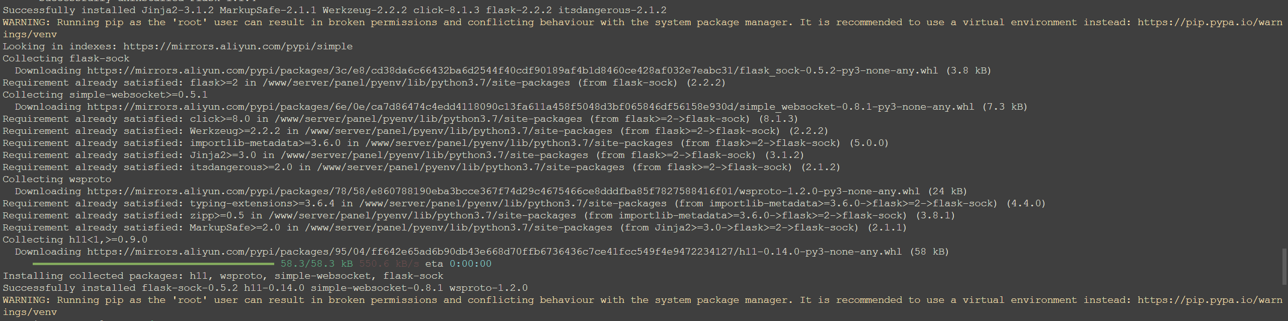This screenshot has width=1288, height=321.
Task: Click the "Collecting simple-websocket>=0.5.1" line
Action: (x=105, y=95)
